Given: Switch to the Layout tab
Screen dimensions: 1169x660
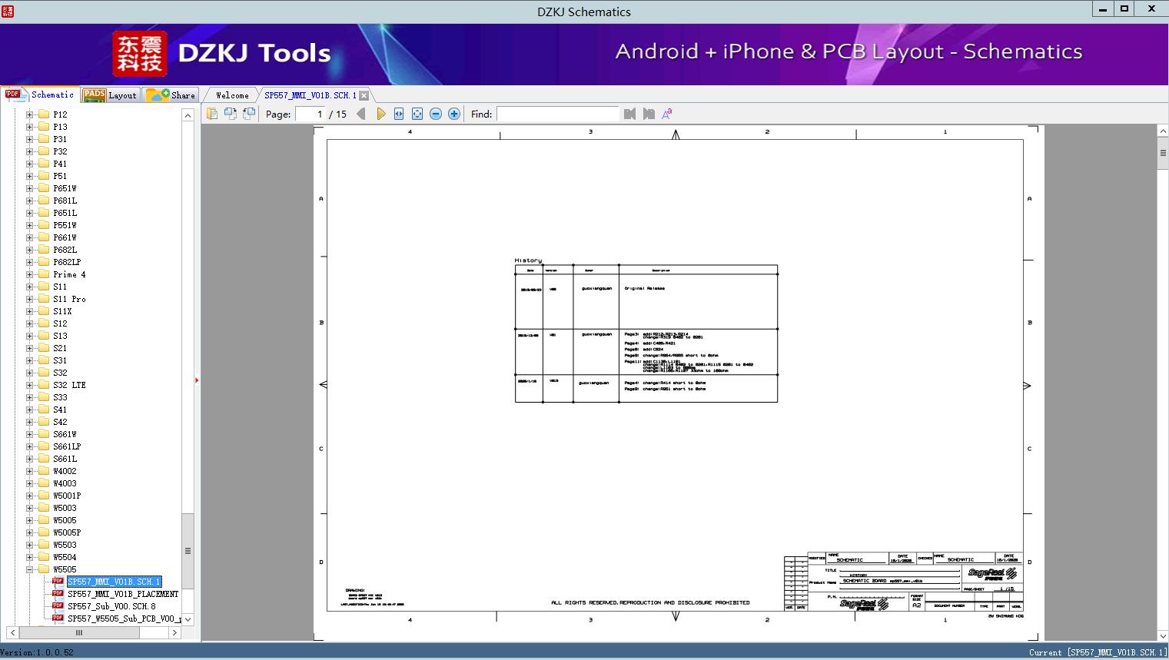Looking at the screenshot, I should [x=110, y=95].
